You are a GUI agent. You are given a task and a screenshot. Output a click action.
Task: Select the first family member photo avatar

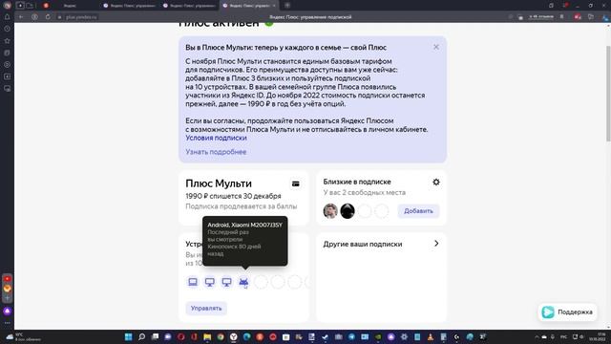pos(330,211)
